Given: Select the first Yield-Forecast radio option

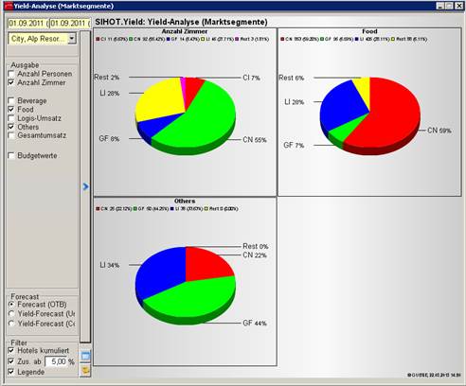Looking at the screenshot, I should pos(11,314).
